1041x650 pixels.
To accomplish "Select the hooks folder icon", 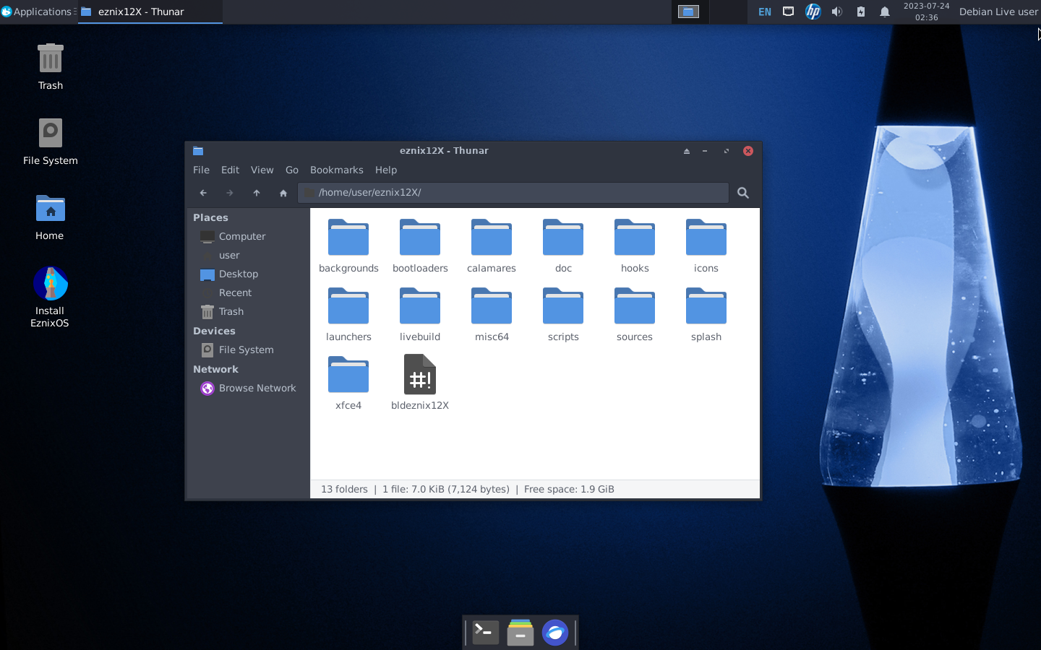I will tap(635, 238).
